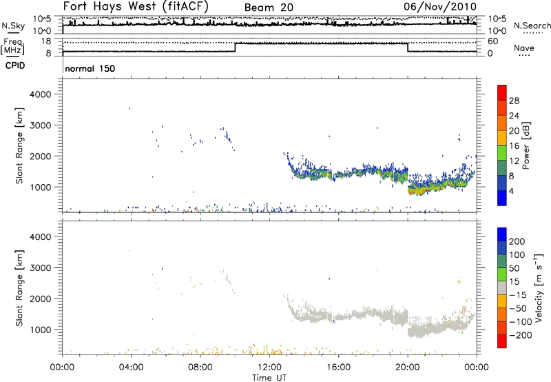Click the 'N.Sky' axis label
551x382 pixels.
(x=13, y=26)
